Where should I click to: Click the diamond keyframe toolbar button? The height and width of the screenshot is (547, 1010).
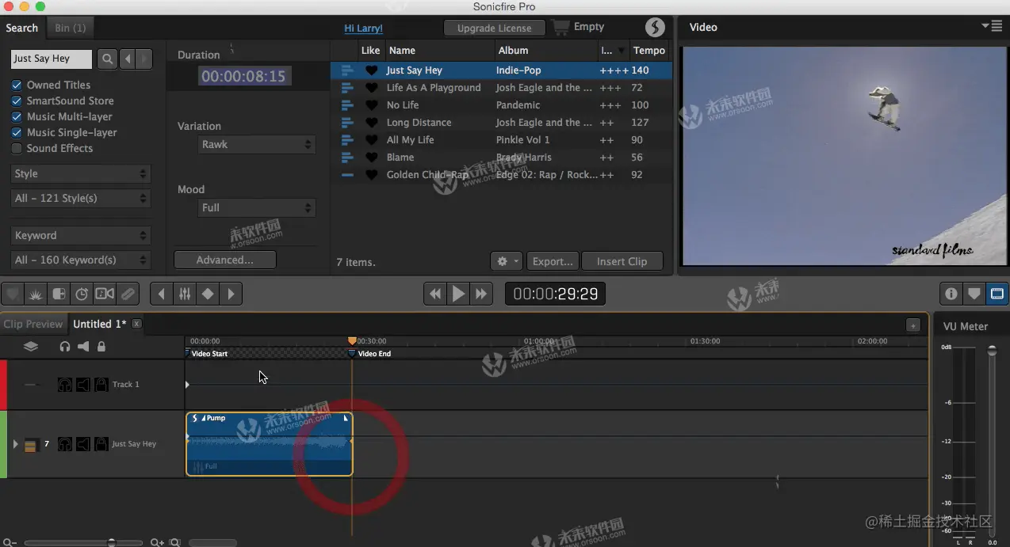click(x=208, y=294)
